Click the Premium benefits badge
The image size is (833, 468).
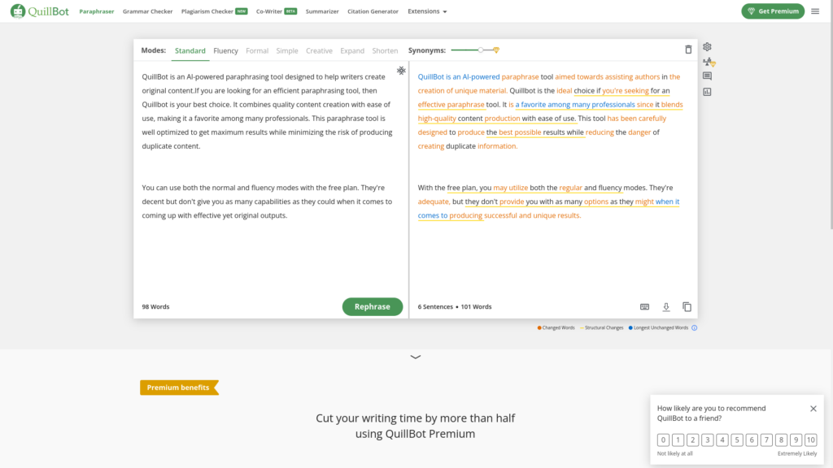point(179,388)
